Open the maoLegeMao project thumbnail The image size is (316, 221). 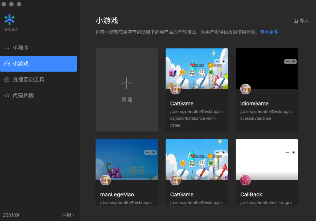click(x=127, y=160)
